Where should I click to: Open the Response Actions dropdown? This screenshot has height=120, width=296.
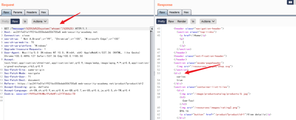click(x=208, y=21)
